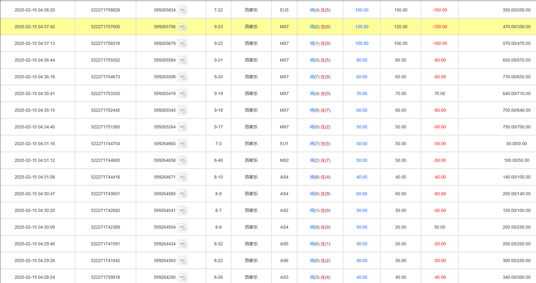Select the highlighted row's order number 522271757600

pyautogui.click(x=105, y=27)
